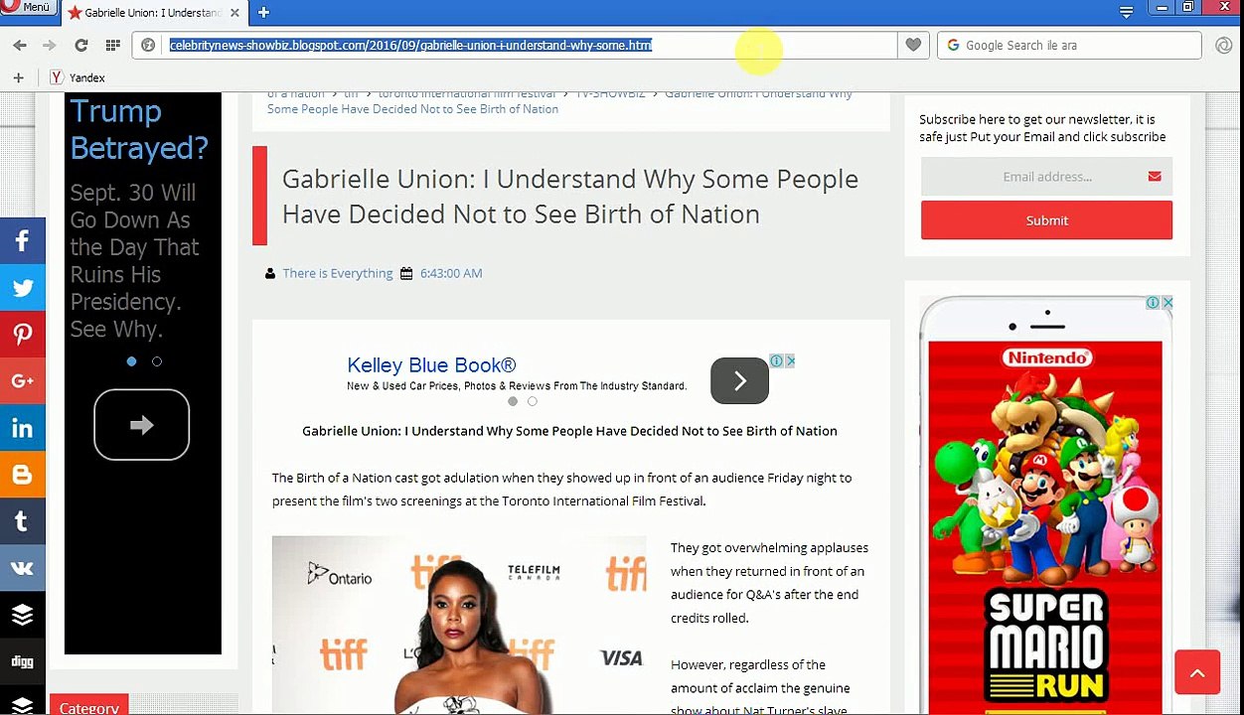Go forward to next page

tap(49, 45)
